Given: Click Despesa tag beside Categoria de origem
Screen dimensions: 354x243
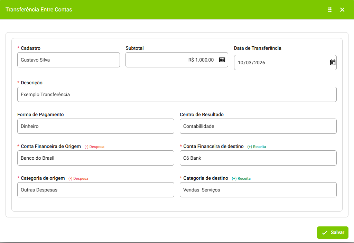Looking at the screenshot, I should [x=78, y=178].
